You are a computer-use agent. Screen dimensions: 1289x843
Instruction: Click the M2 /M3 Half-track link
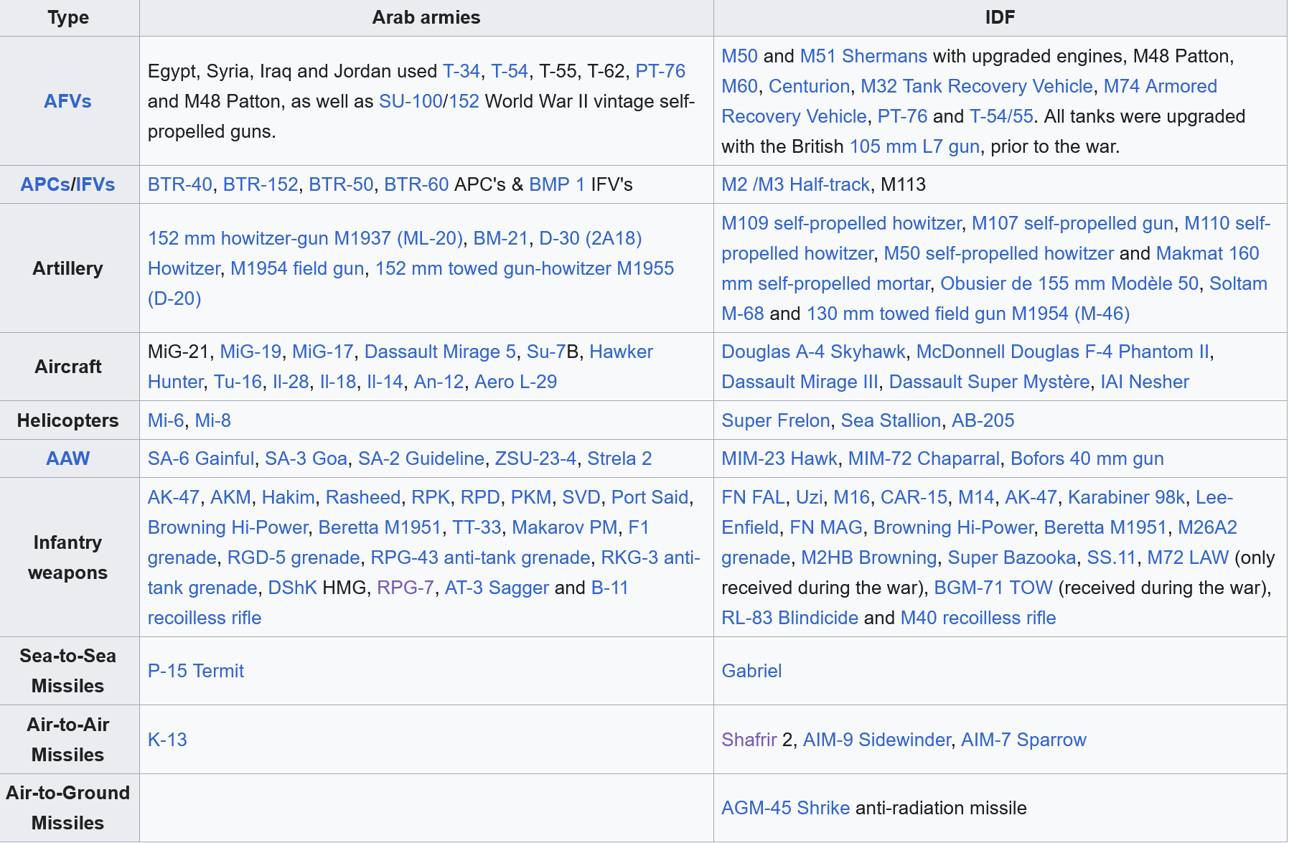tap(795, 184)
